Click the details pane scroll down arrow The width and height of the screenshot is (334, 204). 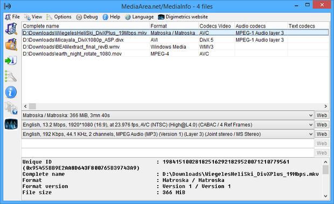pyautogui.click(x=325, y=196)
